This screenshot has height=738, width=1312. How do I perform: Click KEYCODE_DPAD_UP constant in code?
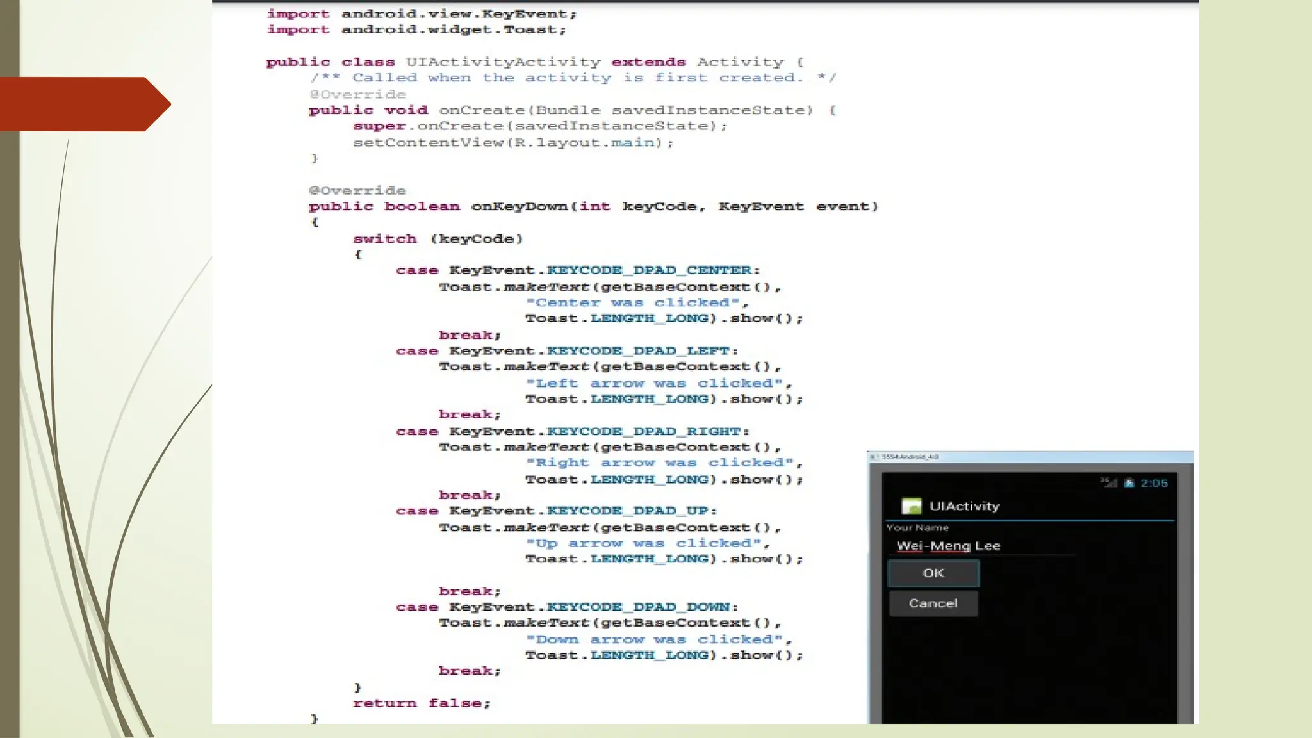627,511
